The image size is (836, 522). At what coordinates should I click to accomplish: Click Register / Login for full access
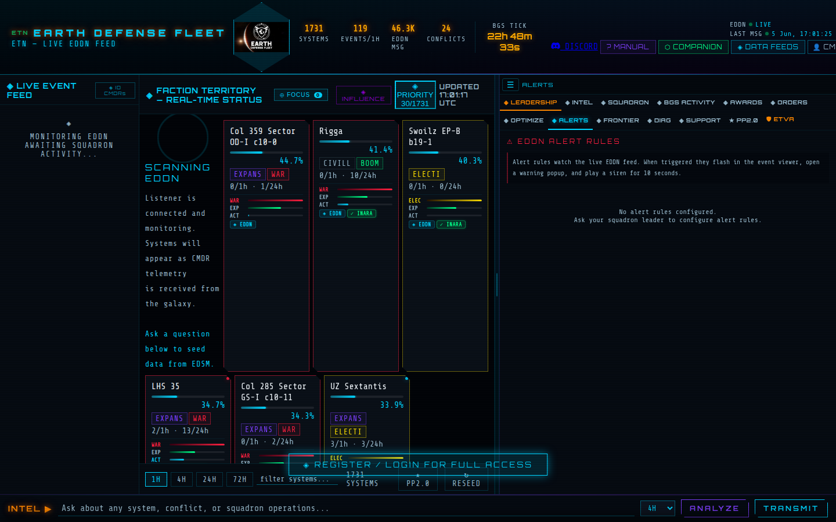[x=418, y=465]
